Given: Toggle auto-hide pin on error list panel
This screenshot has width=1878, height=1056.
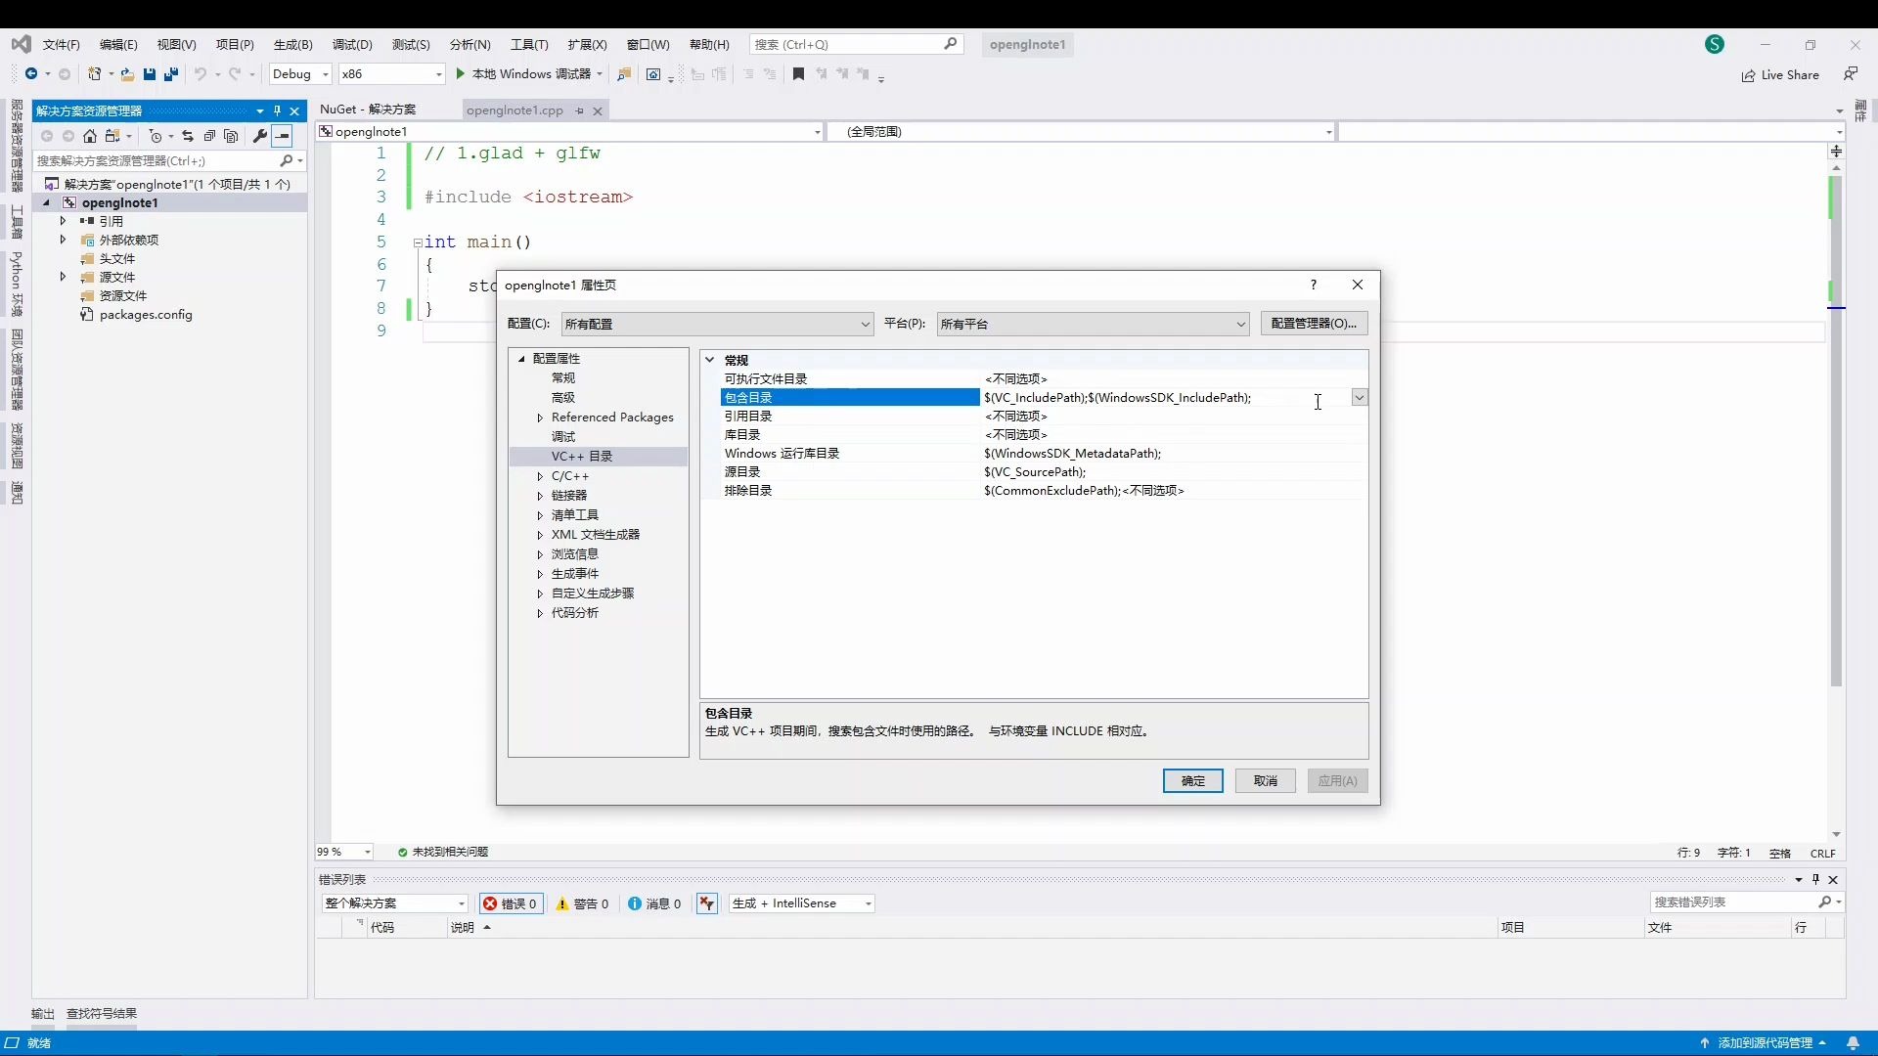Looking at the screenshot, I should pos(1815,879).
